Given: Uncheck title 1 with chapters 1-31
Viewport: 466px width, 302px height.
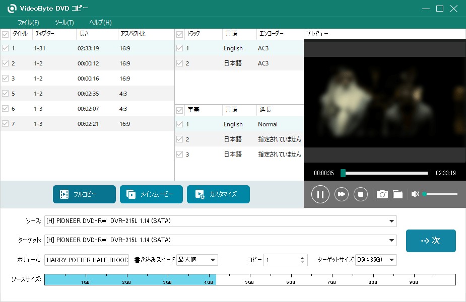Looking at the screenshot, I should (6, 48).
